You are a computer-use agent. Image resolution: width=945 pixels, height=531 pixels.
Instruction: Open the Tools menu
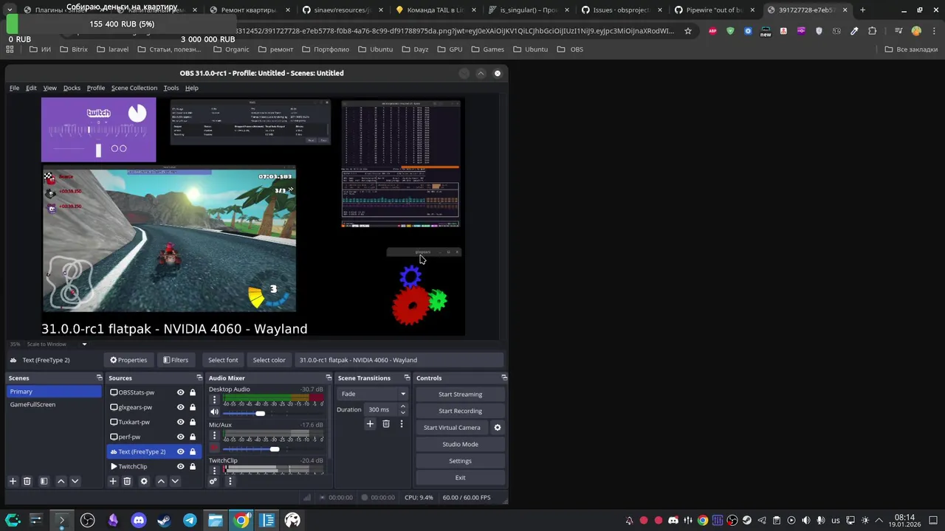[x=171, y=88]
